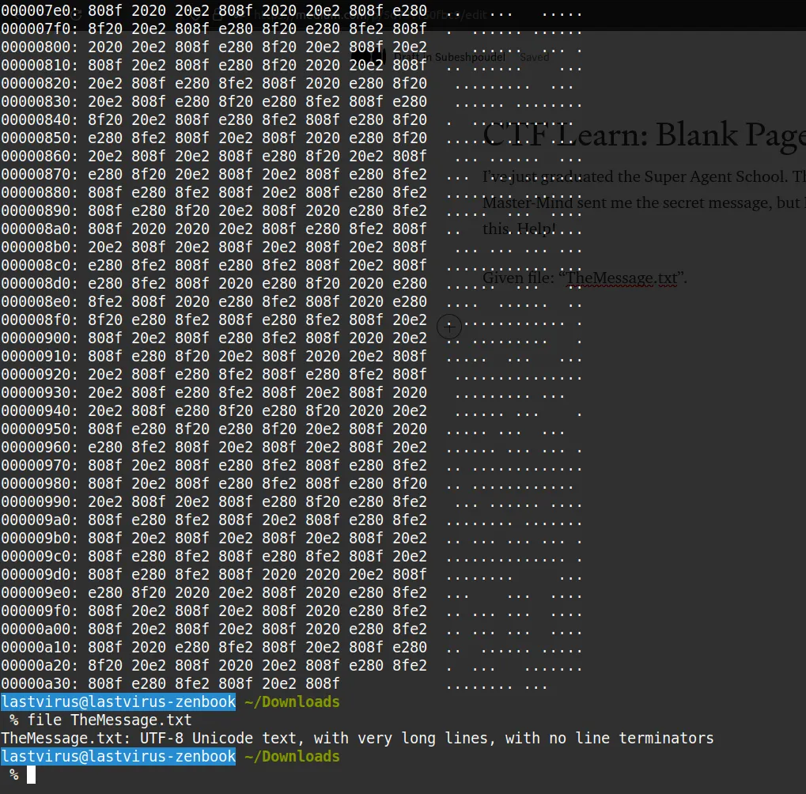Screen dimensions: 806x794
Task: Click hex offset "000008a0:"
Action: [x=40, y=229]
